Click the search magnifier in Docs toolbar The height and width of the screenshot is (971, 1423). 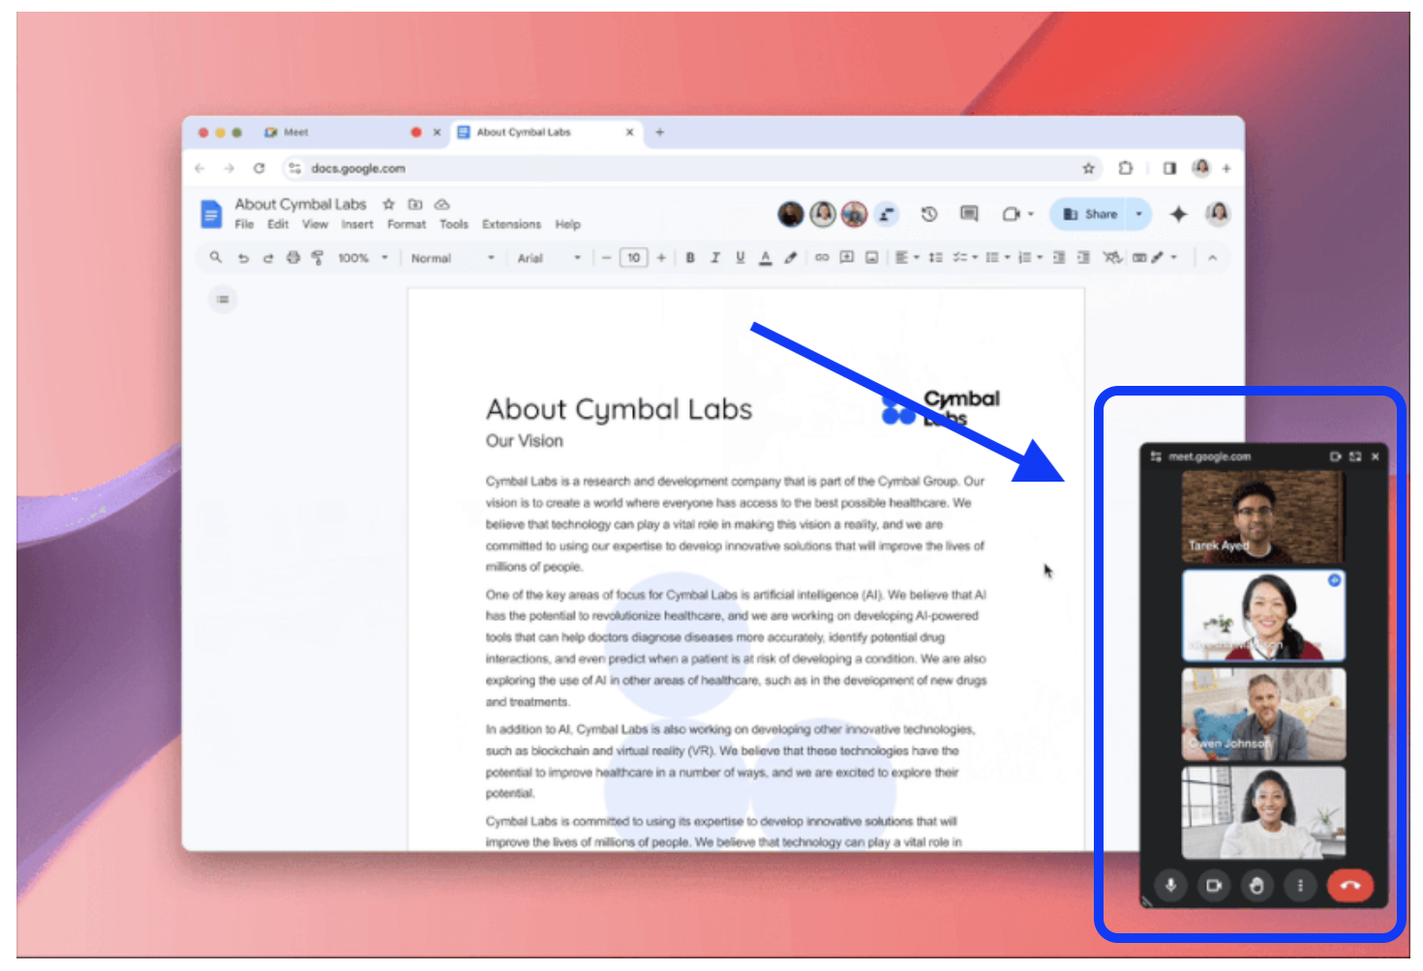pyautogui.click(x=216, y=257)
